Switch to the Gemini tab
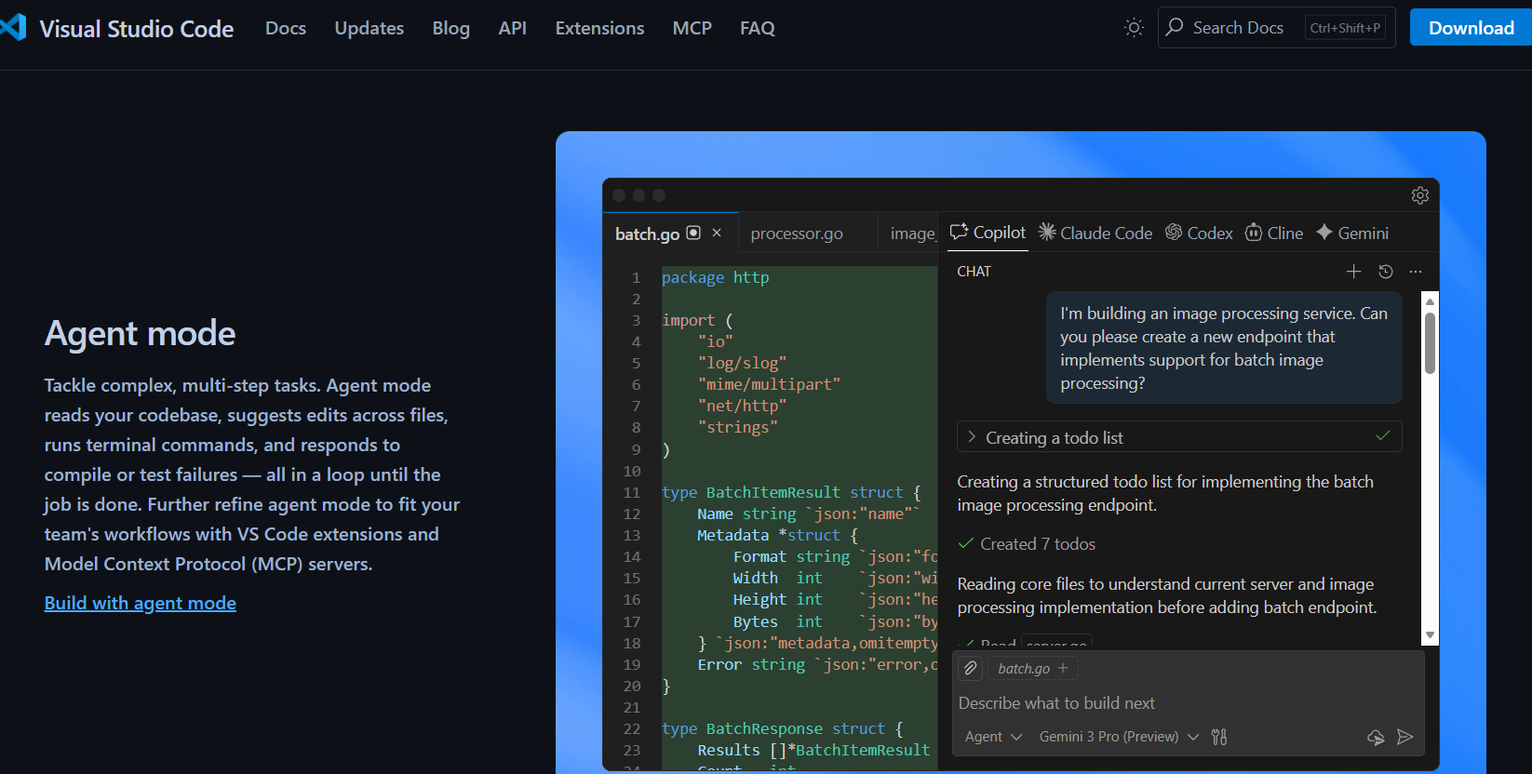Viewport: 1532px width, 774px height. click(x=1352, y=233)
